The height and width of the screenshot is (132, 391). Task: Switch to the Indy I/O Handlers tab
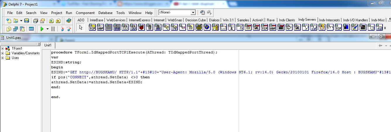click(356, 20)
